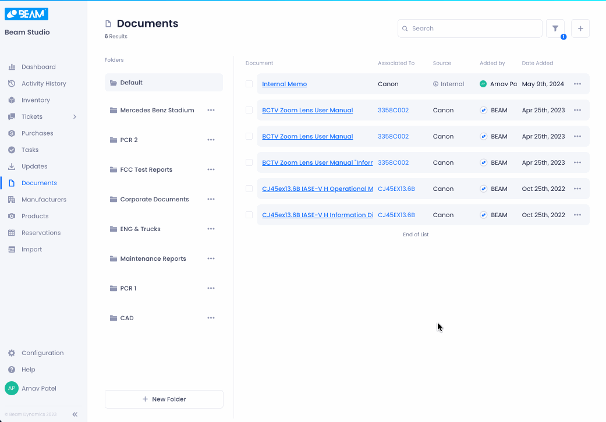Tick checkbox for CJ45ex13.6B Information Di row
The width and height of the screenshot is (606, 422).
click(x=249, y=215)
